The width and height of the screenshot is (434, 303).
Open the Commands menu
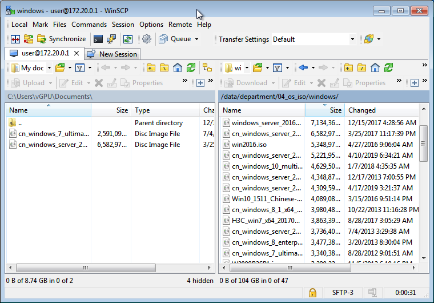point(89,25)
